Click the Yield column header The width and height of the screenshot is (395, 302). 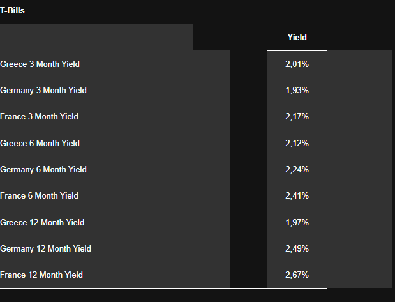(297, 37)
